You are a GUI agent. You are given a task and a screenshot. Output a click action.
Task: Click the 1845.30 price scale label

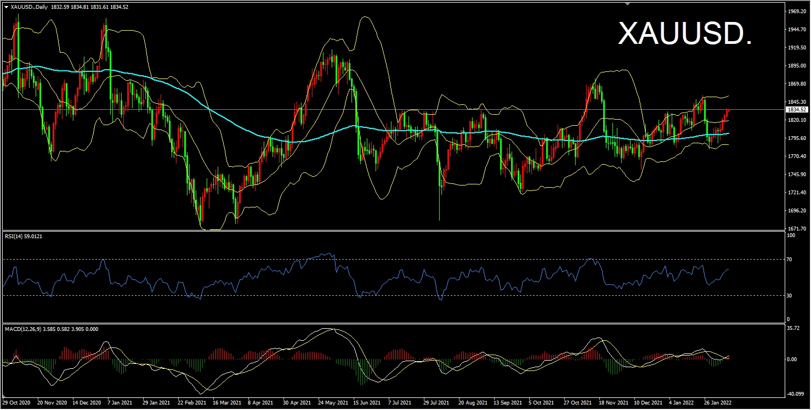[x=796, y=102]
